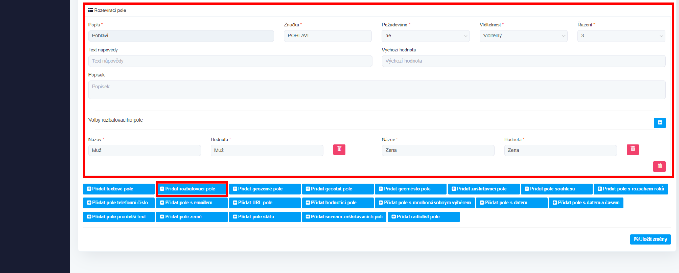
Task: Click Přidat zaškrtávací pole button
Action: point(483,189)
